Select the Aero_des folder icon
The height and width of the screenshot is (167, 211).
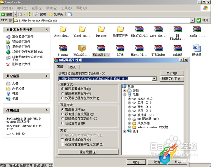tap(63, 29)
